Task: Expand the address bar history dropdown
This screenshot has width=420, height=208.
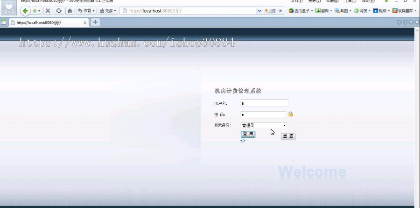Action: pyautogui.click(x=259, y=11)
